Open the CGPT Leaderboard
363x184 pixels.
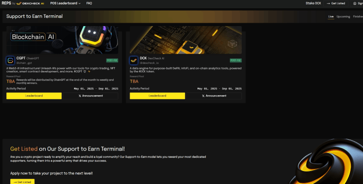click(34, 96)
